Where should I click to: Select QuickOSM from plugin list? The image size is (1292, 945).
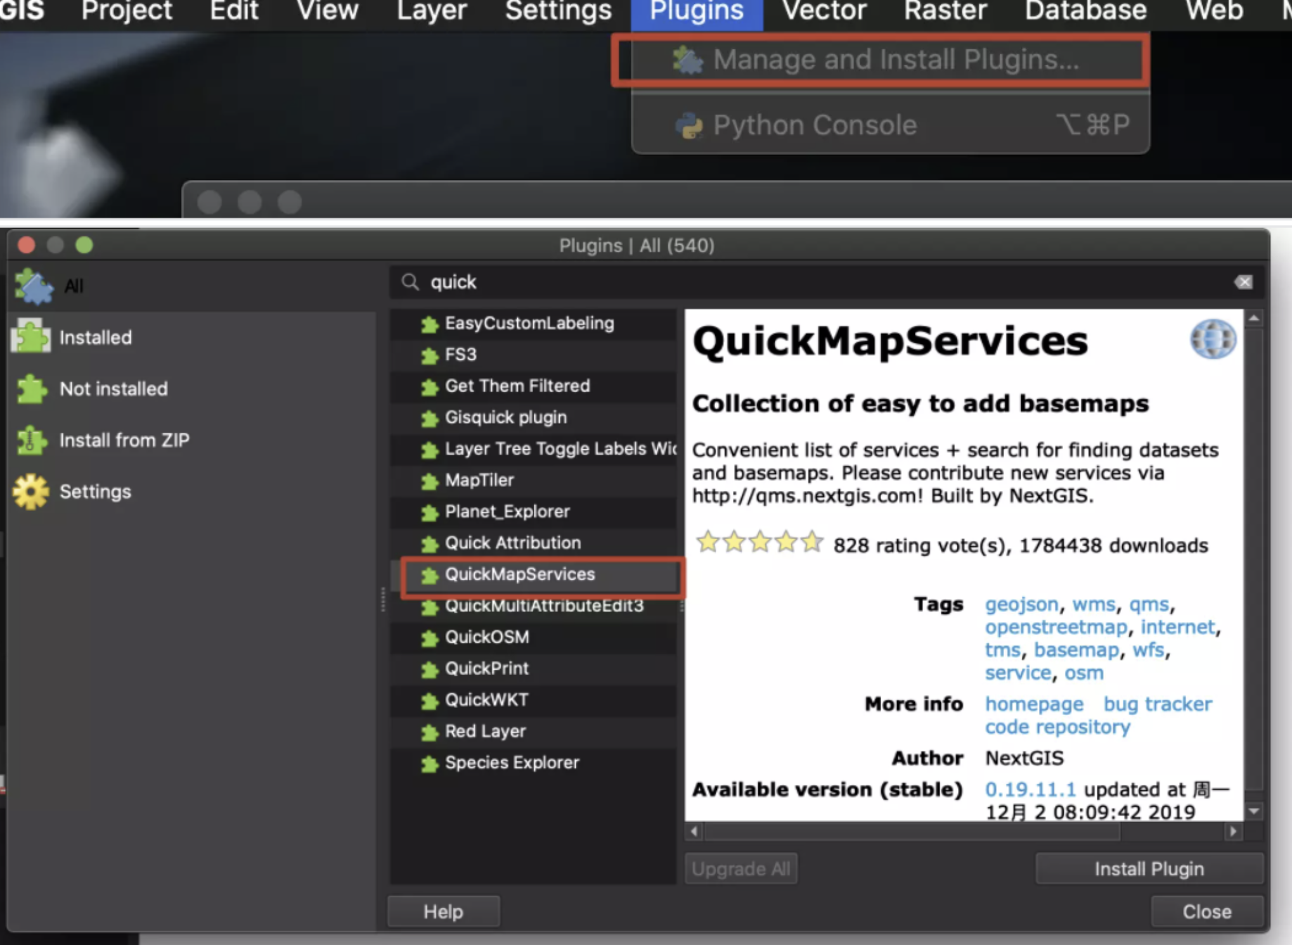pos(484,637)
